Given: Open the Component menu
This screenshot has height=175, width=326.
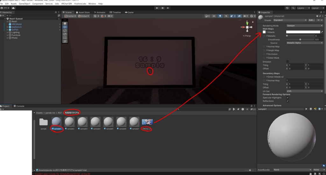Looking at the screenshot, I should click(38, 4).
